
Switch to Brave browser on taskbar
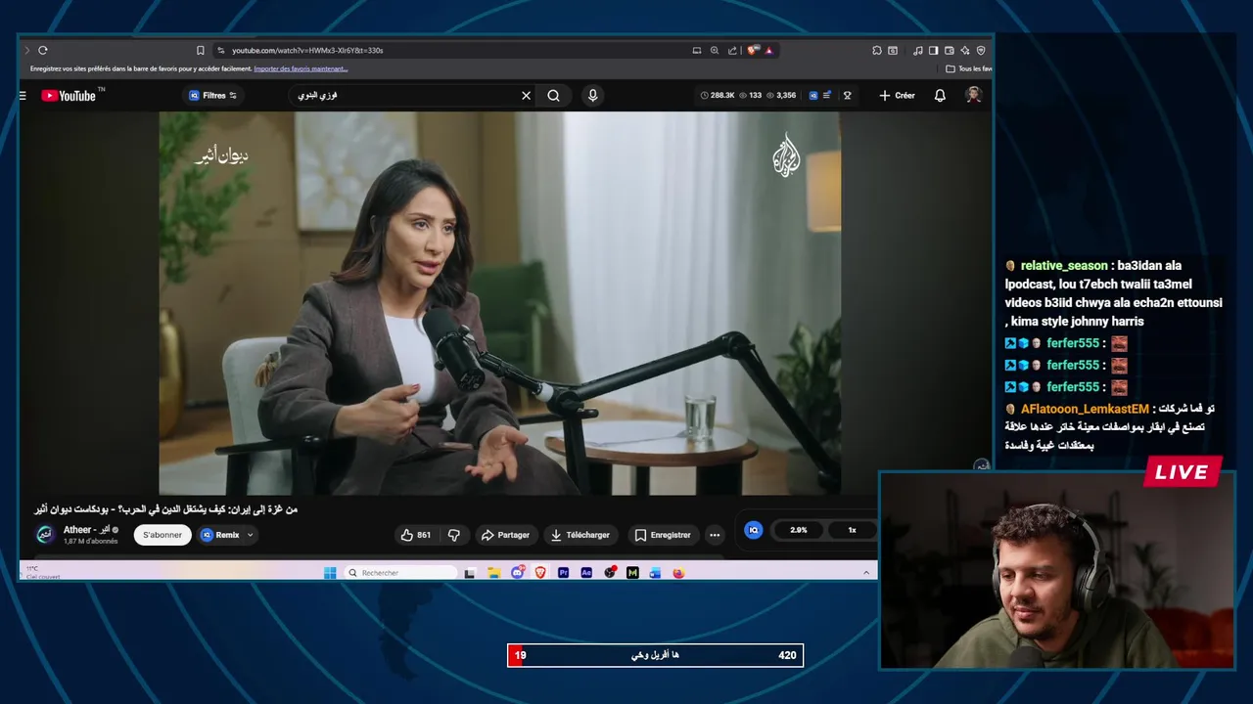coord(540,573)
